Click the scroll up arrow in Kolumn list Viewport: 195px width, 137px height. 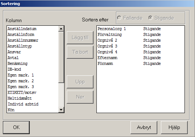tap(61, 29)
